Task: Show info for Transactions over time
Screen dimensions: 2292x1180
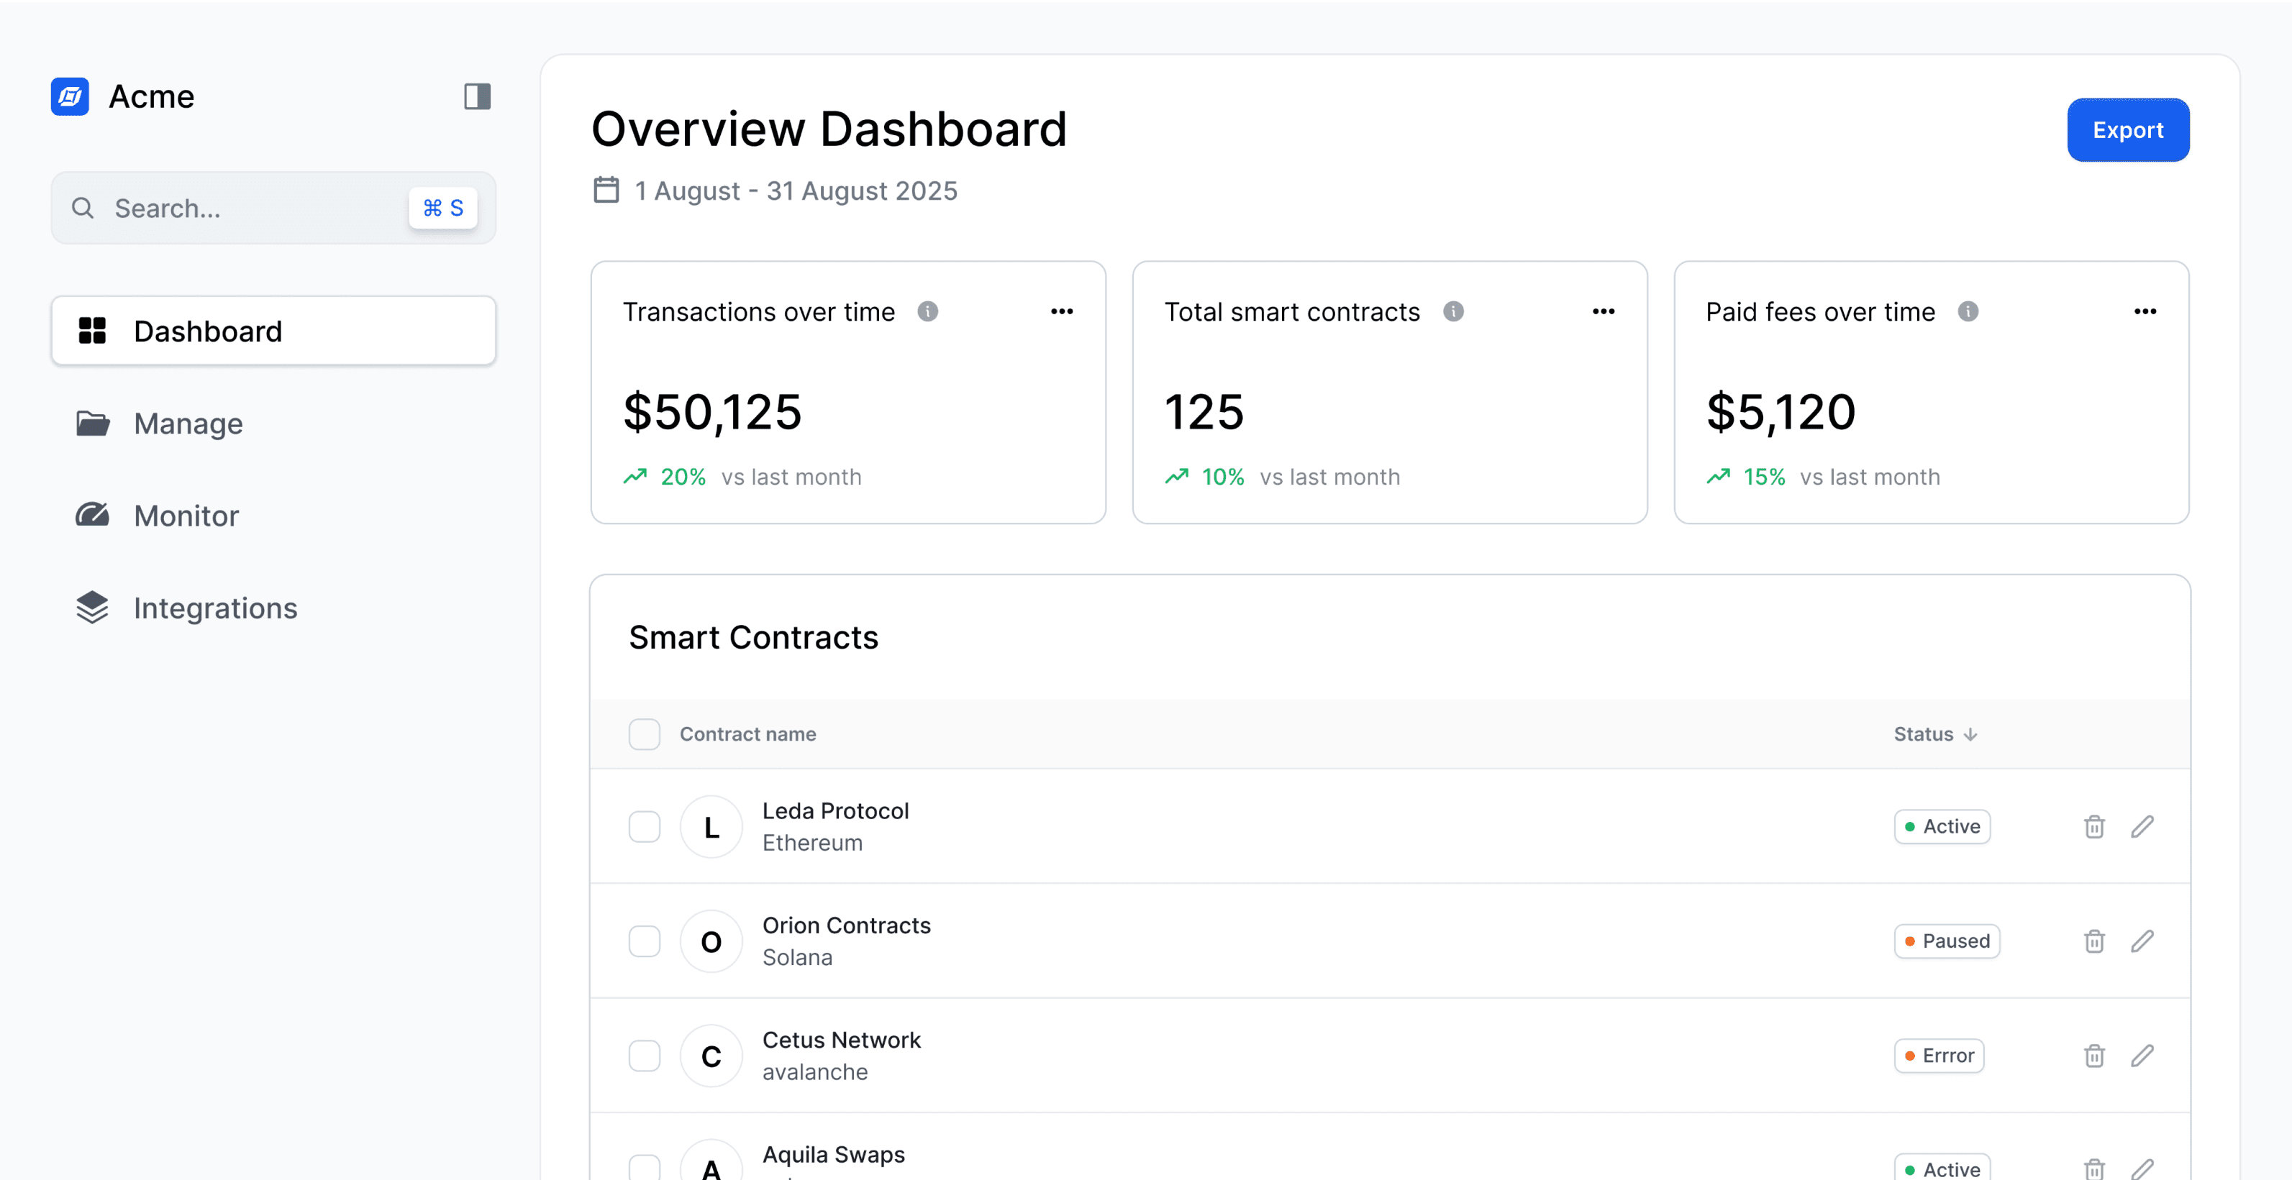Action: pos(927,311)
